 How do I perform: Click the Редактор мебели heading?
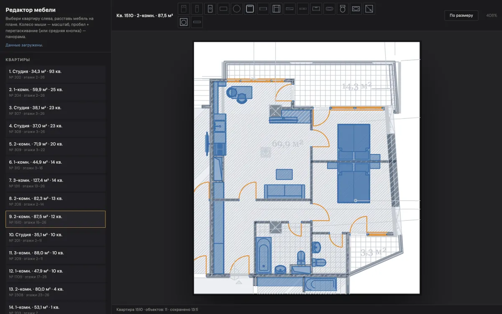coord(31,10)
